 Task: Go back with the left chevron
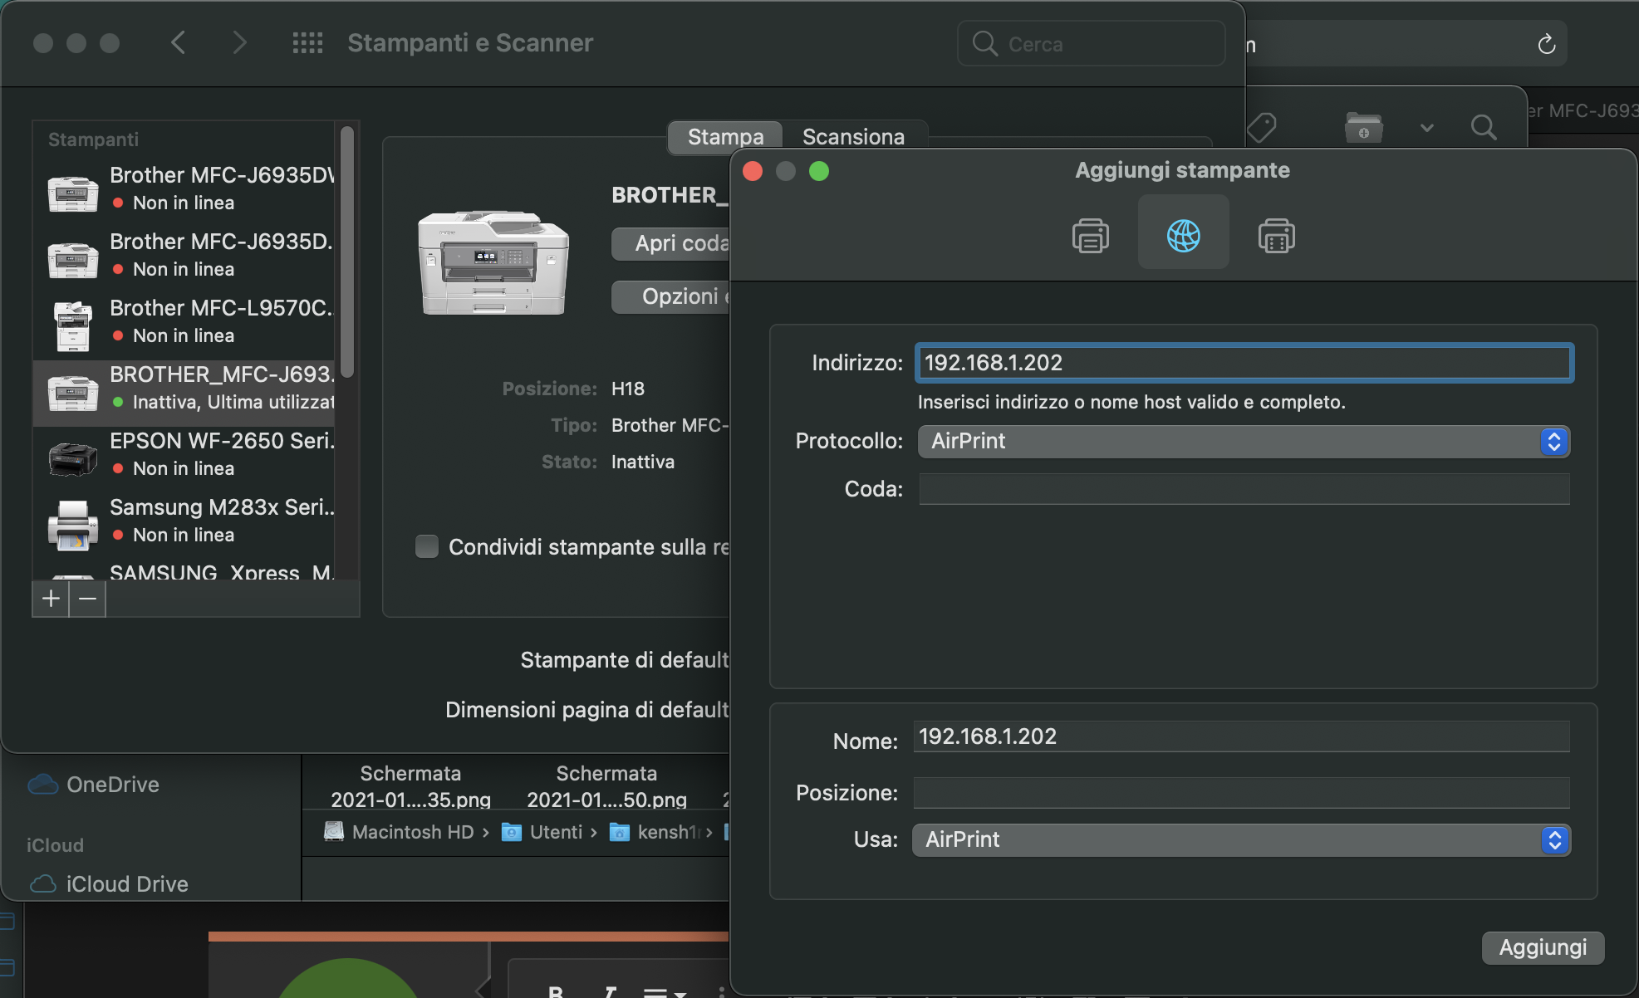coord(178,43)
